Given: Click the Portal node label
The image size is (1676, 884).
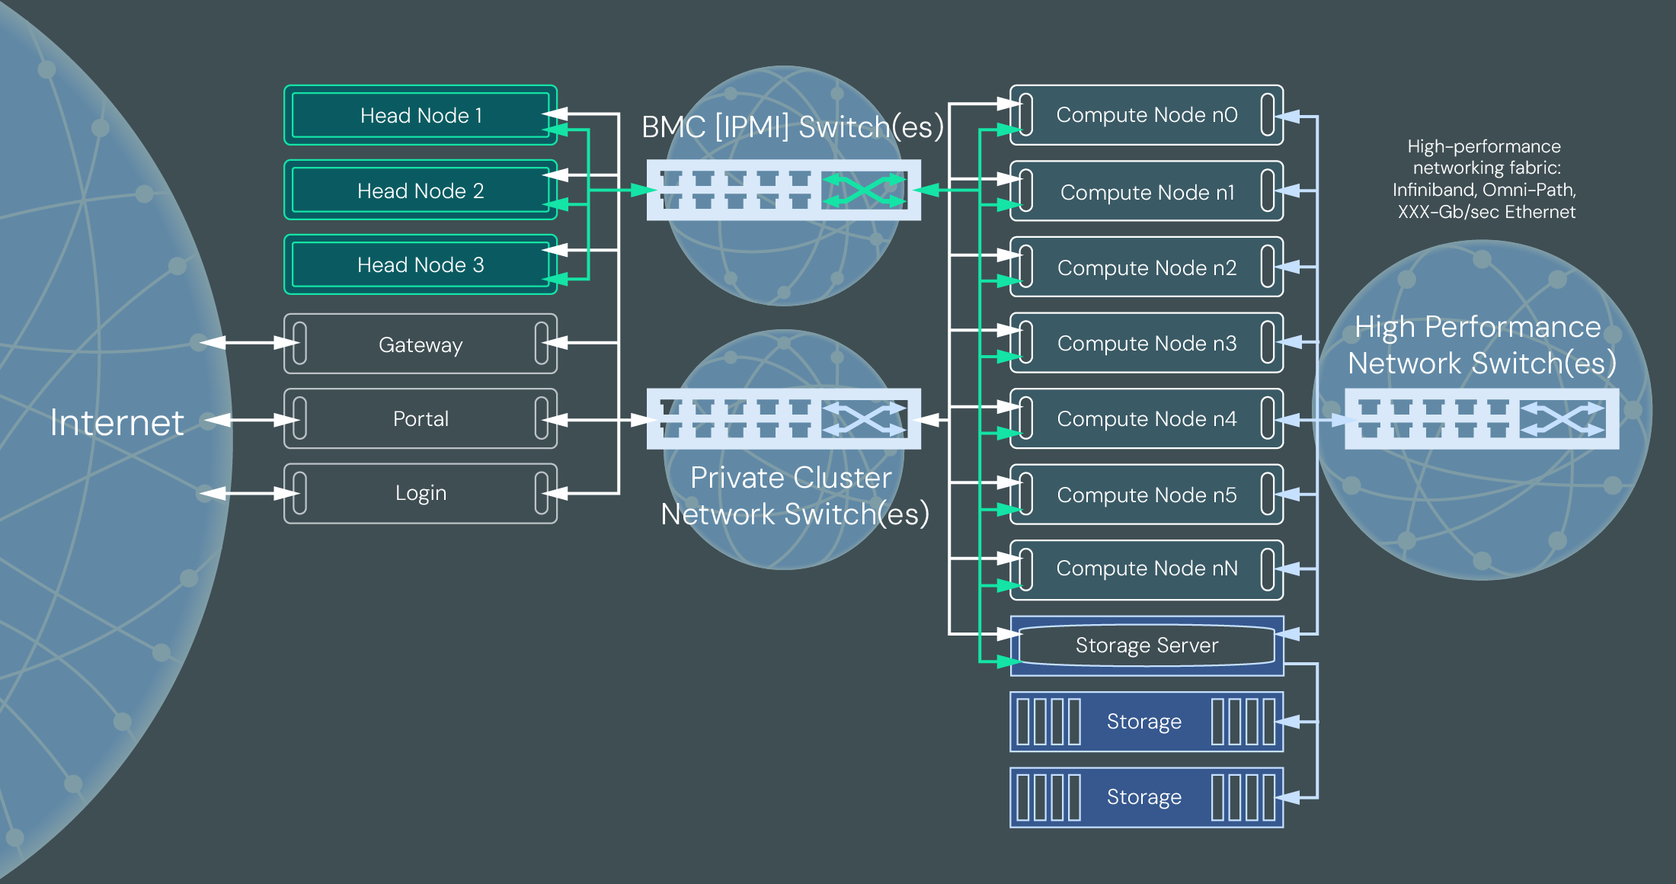Looking at the screenshot, I should [x=420, y=418].
